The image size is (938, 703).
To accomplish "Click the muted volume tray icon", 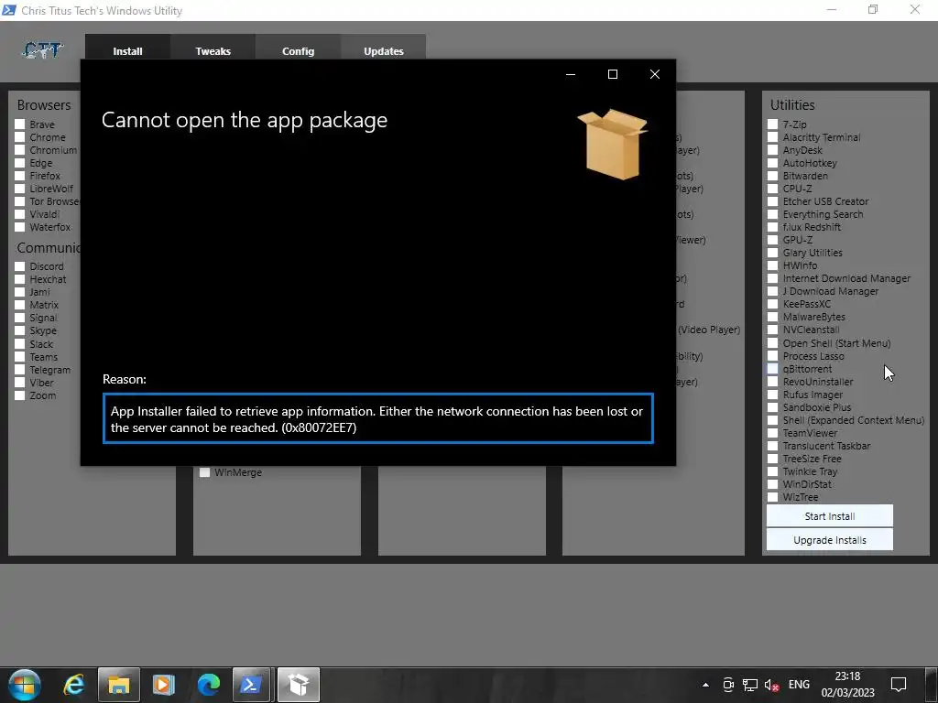I will (x=771, y=685).
